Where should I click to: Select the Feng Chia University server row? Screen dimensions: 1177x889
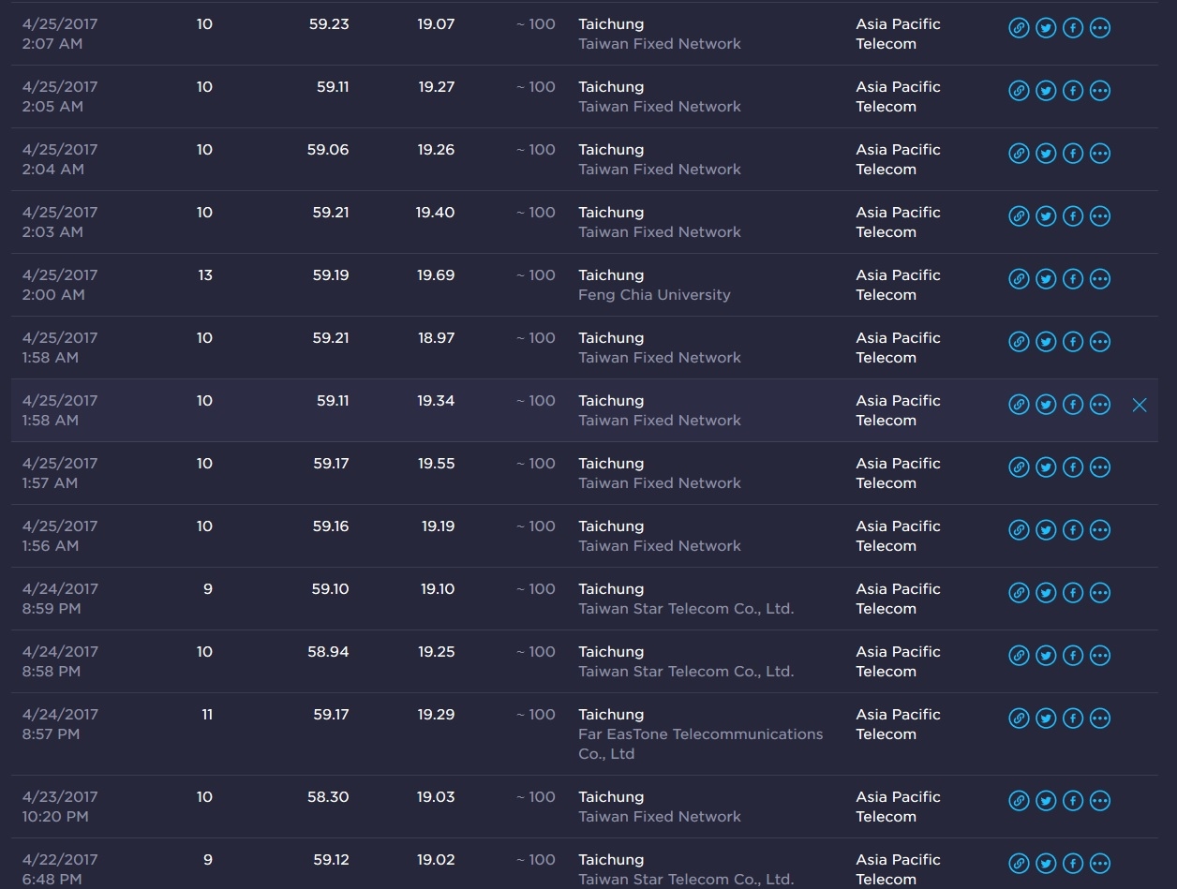click(x=585, y=285)
